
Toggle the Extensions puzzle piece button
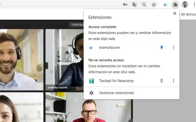point(175,5)
